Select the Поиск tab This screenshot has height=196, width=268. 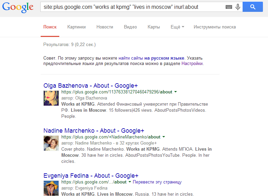pyautogui.click(x=50, y=27)
